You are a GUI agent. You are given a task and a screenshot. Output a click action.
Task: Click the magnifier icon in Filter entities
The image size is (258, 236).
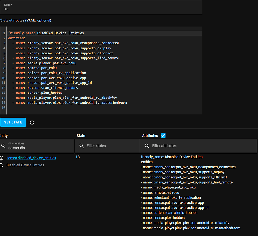[3, 146]
